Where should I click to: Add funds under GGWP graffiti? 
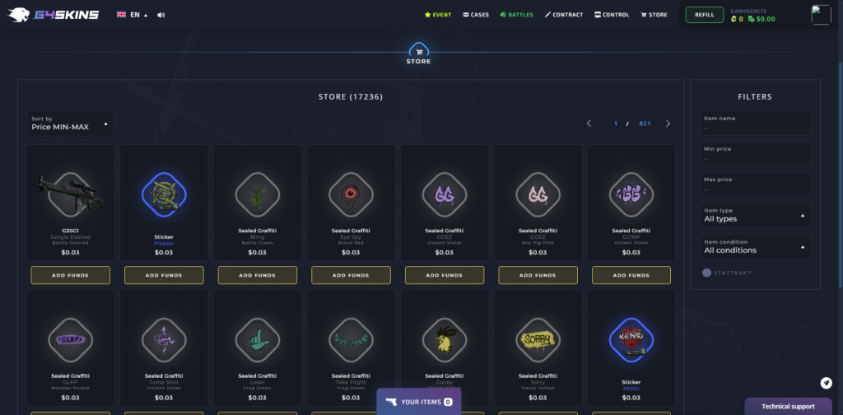tap(631, 275)
